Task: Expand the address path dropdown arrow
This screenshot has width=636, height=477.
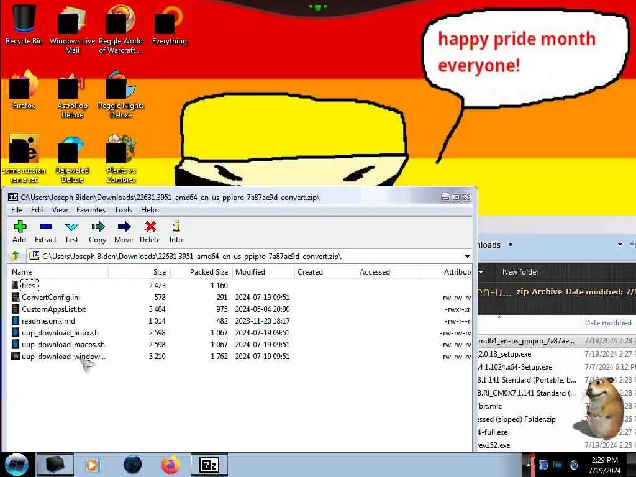Action: [x=467, y=257]
